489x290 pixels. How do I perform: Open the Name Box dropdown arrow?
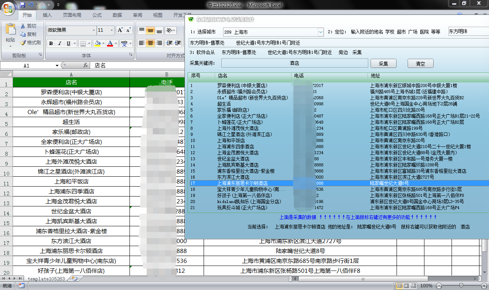56,66
